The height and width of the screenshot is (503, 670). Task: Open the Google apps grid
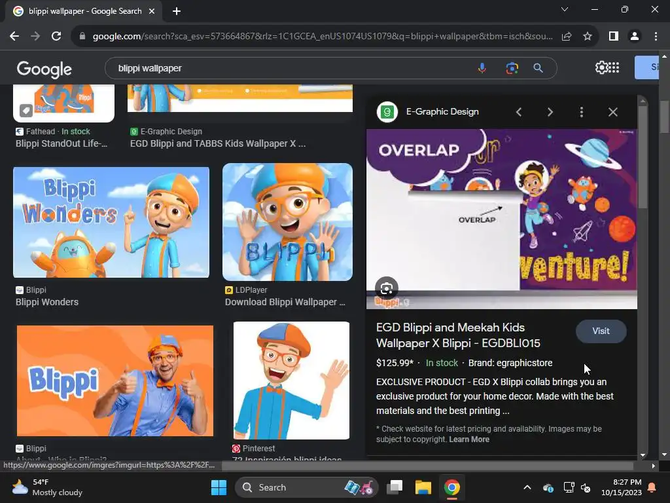point(614,67)
